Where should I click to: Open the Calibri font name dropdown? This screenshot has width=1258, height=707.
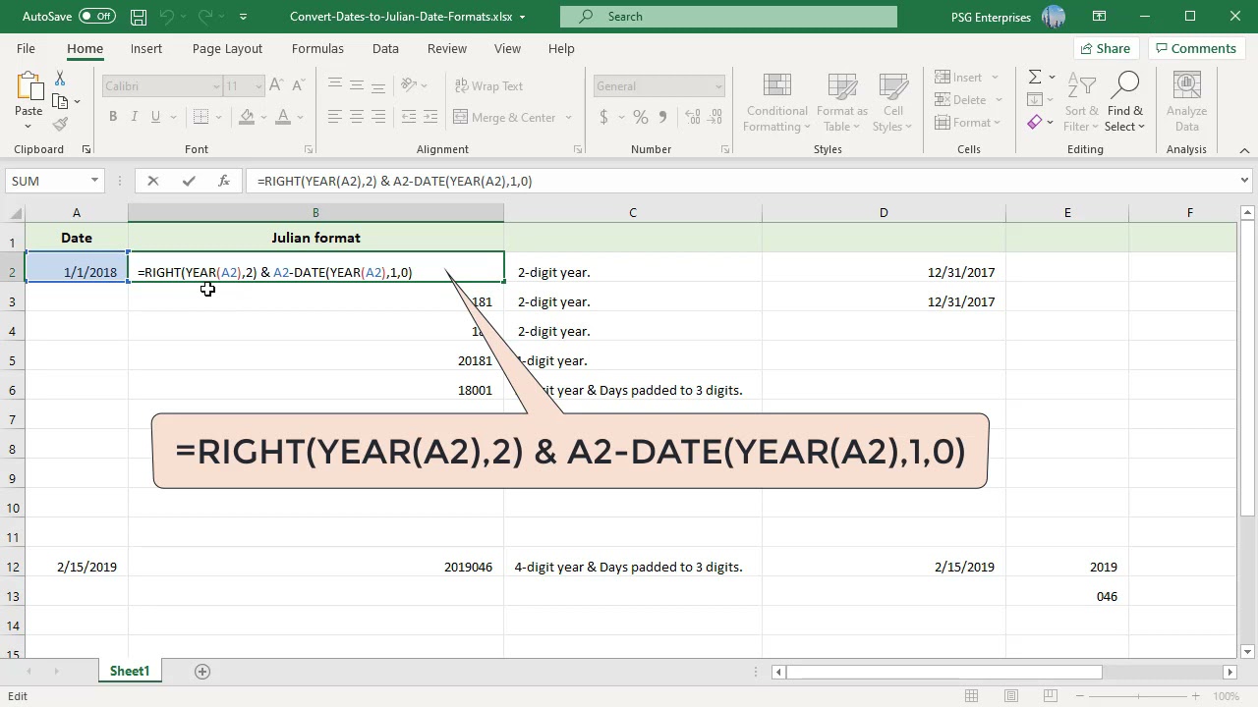pos(216,86)
